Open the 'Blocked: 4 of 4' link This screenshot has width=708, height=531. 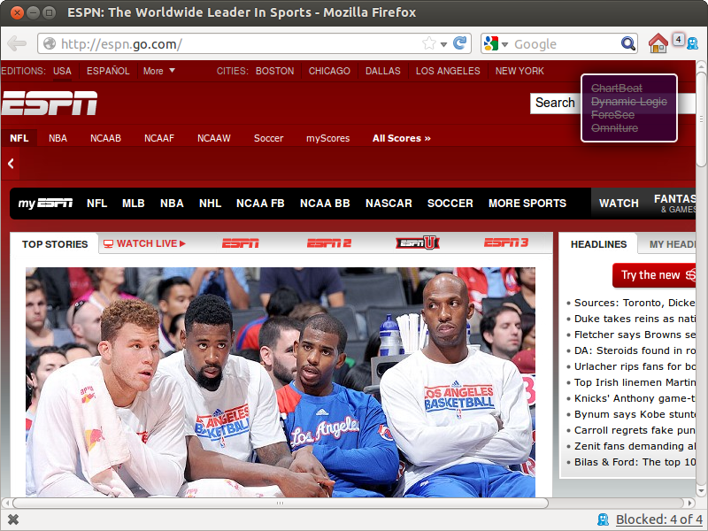click(x=658, y=519)
